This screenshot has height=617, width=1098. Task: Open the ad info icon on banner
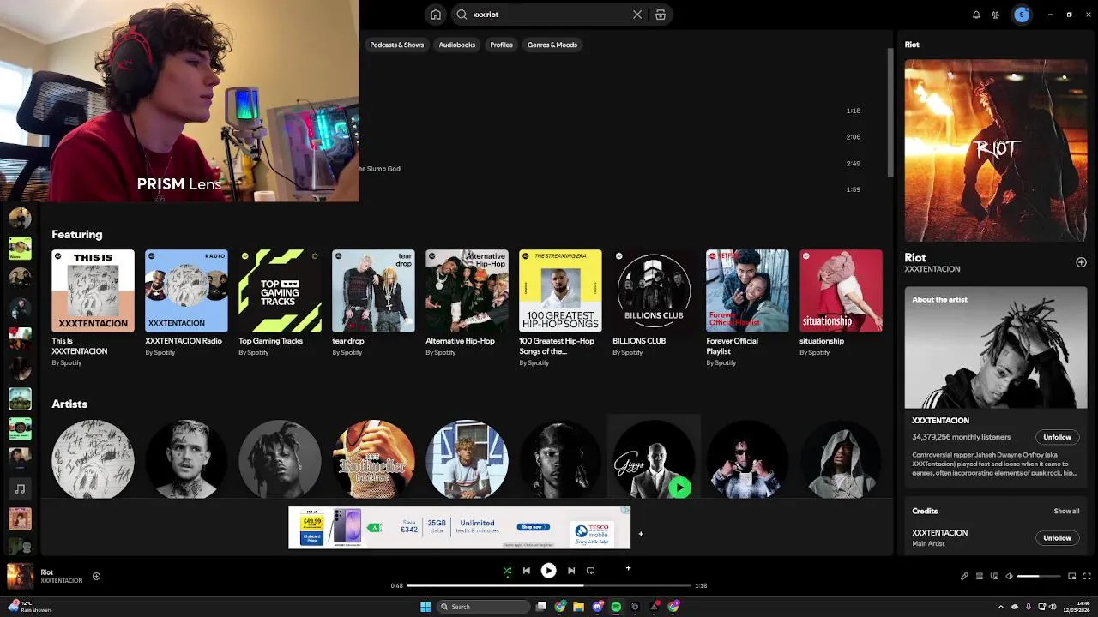coord(625,511)
